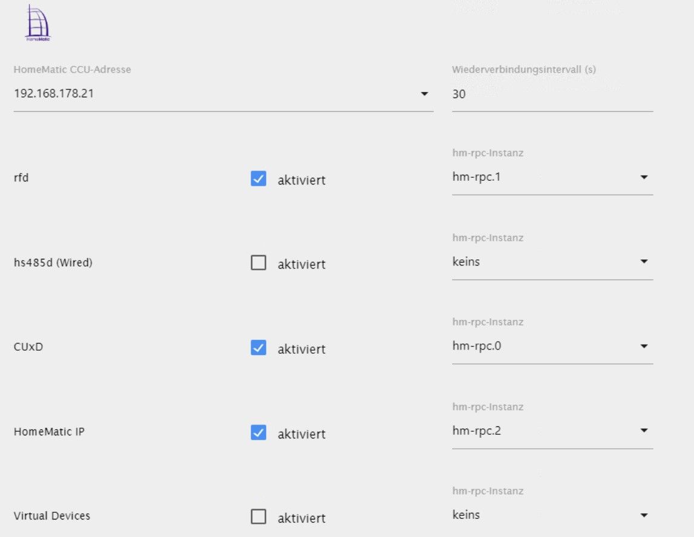Expand the CUxD hm-rpc.0 instance dropdown
The width and height of the screenshot is (694, 537).
click(644, 347)
